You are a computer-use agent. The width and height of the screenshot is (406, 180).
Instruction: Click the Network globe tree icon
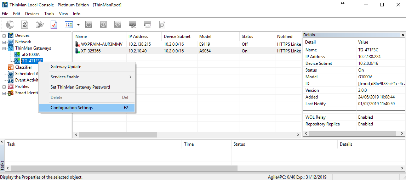11,42
